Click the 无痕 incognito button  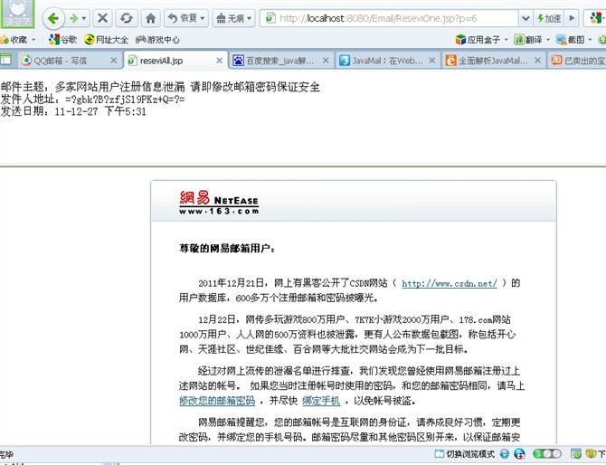[x=231, y=18]
